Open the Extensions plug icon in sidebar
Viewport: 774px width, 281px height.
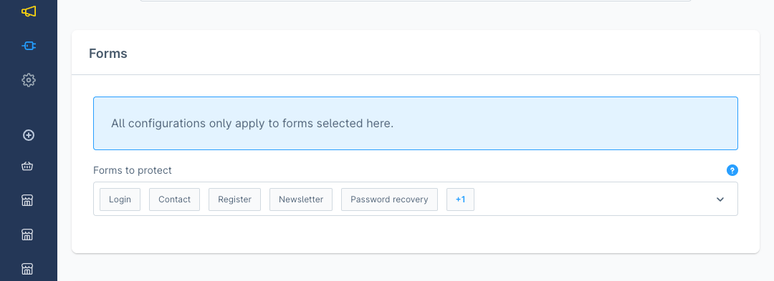[29, 46]
